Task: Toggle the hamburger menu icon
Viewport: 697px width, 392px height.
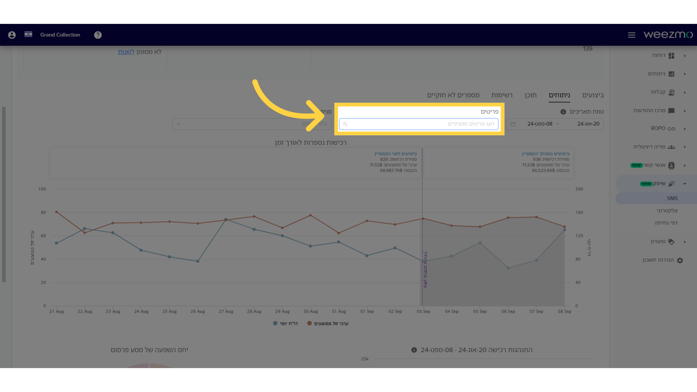Action: point(632,35)
